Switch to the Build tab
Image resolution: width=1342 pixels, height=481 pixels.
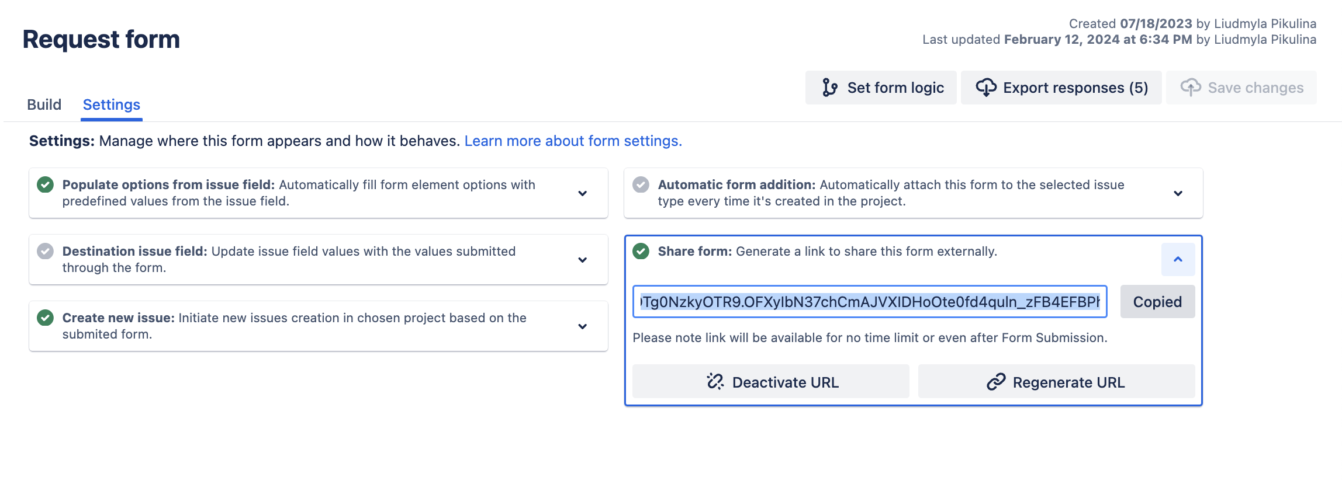coord(44,104)
